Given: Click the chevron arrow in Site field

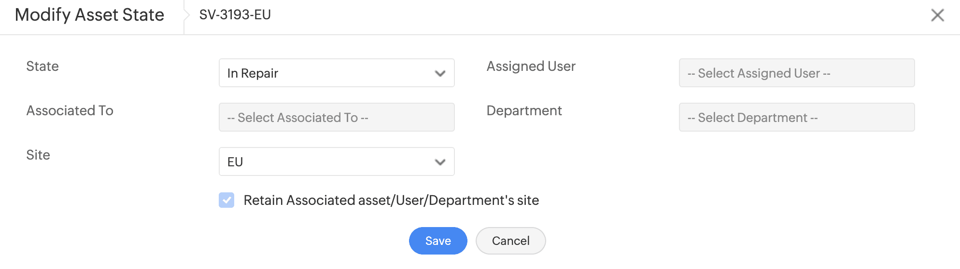Looking at the screenshot, I should 440,162.
